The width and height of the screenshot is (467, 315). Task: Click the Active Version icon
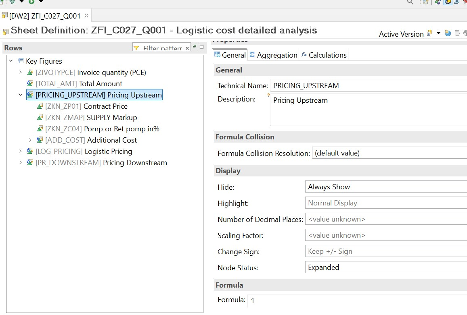tap(429, 33)
